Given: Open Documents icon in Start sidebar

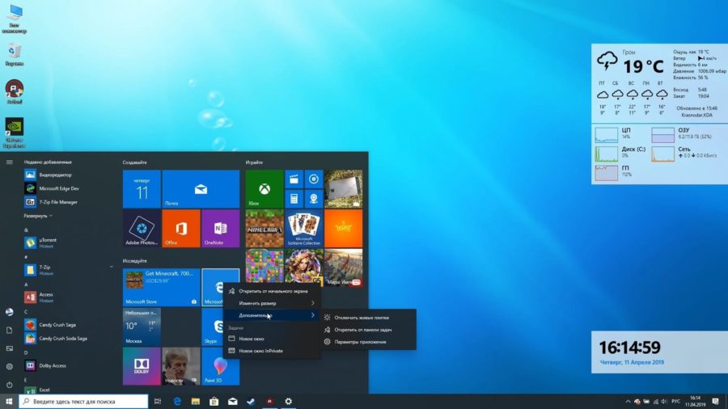Looking at the screenshot, I should pyautogui.click(x=9, y=330).
